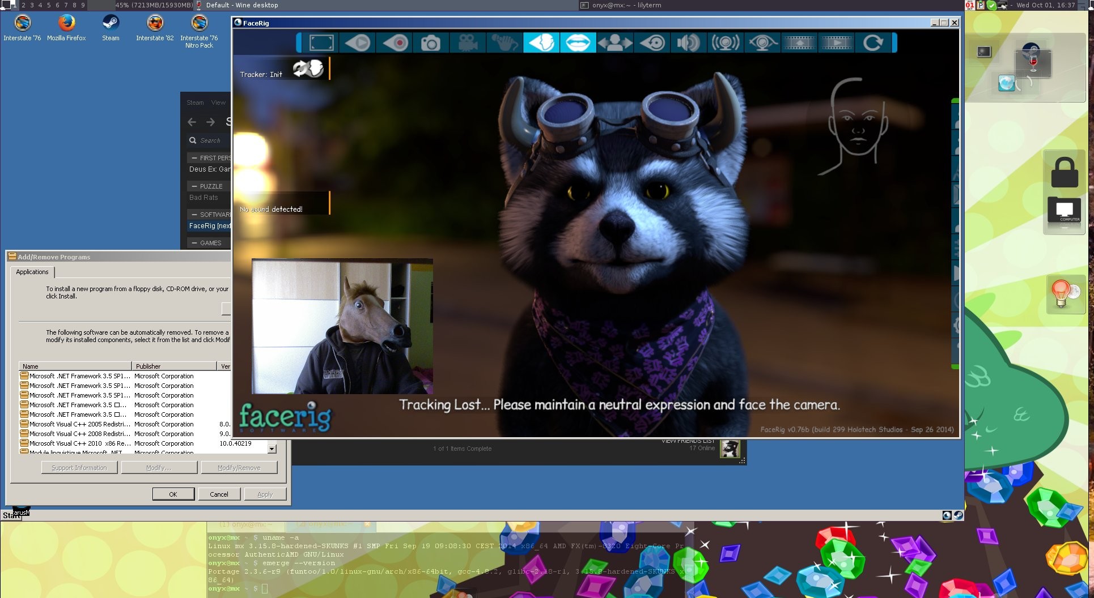Viewport: 1094px width, 598px height.
Task: Select FaceRig in Steam library list
Action: click(x=209, y=226)
